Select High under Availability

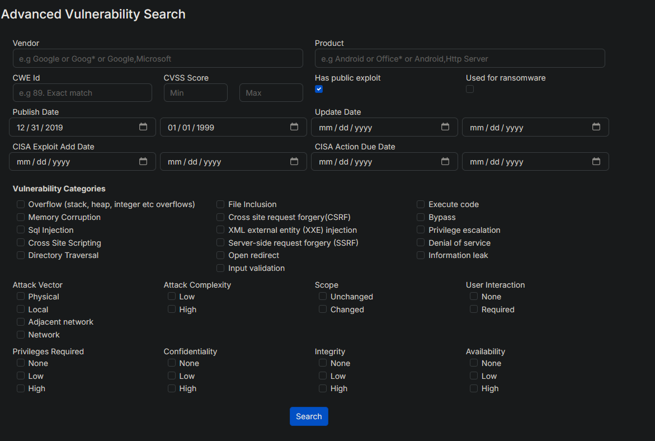pyautogui.click(x=474, y=388)
